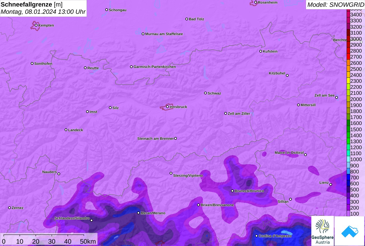Select the "Sillian" town label
Viewport: 365px width, 246px height.
283,202
